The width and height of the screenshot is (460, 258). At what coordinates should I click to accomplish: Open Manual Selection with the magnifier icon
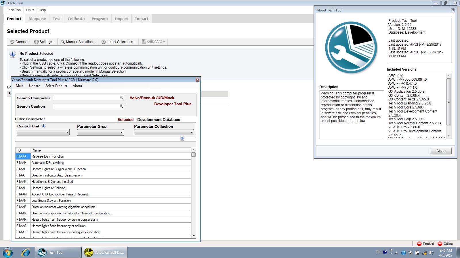coord(63,42)
